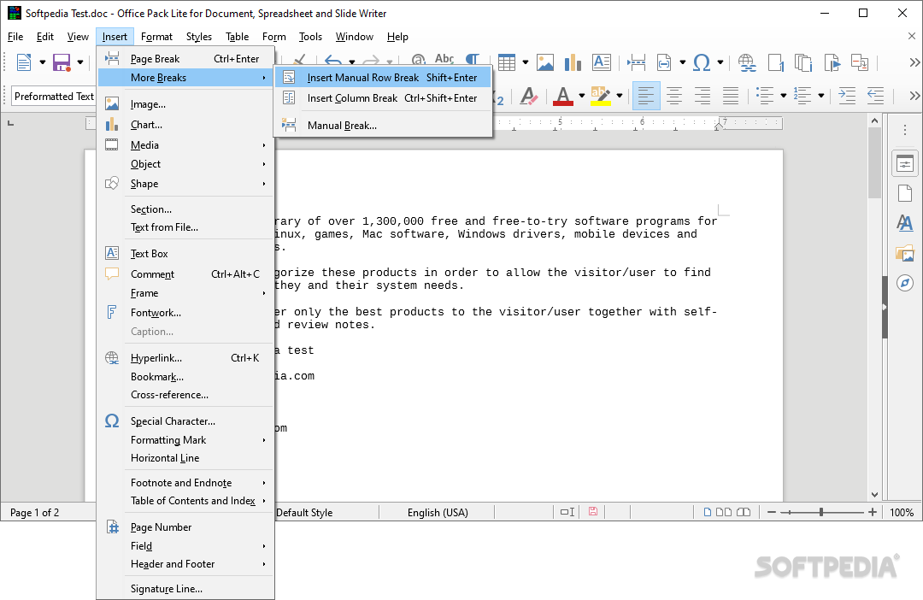Click the Insert Text Box toolbar icon

coord(601,62)
